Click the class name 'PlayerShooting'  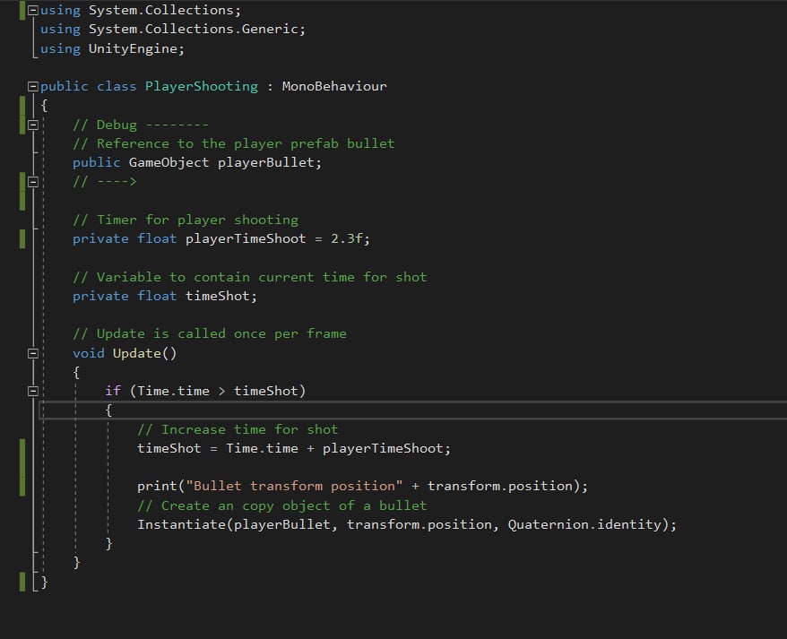202,86
